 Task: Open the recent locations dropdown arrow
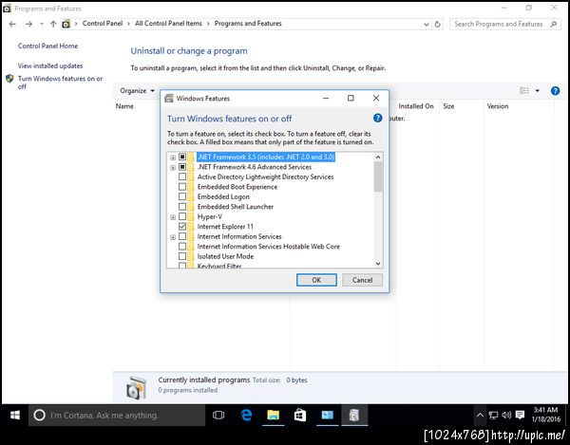click(42, 24)
